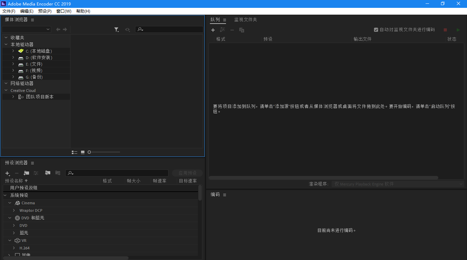Click the media browser search field

(x=169, y=30)
